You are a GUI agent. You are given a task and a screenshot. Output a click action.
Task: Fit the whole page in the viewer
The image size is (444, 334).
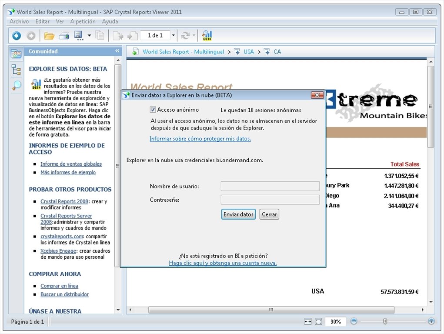click(x=319, y=321)
